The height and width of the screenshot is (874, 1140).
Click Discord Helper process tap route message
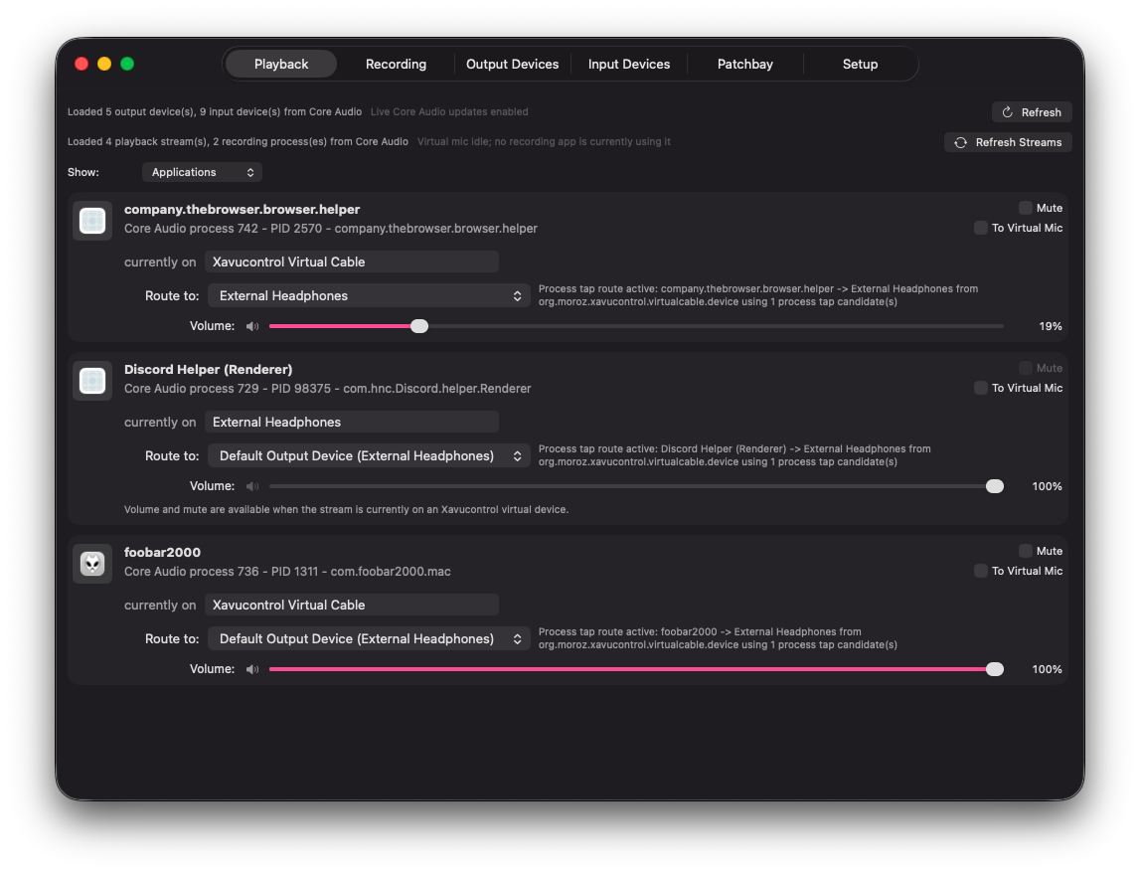point(734,455)
